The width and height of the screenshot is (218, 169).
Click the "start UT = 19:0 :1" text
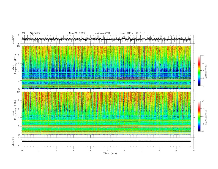[133, 33]
